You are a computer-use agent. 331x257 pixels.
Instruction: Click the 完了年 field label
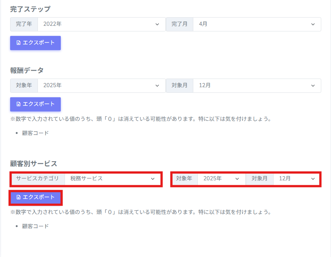click(x=24, y=24)
